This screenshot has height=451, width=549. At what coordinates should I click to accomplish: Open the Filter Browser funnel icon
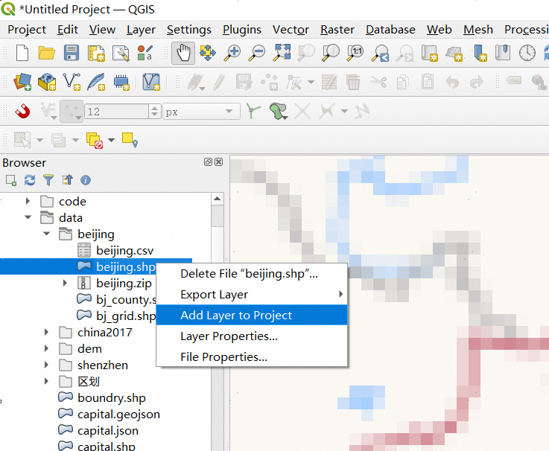[48, 180]
